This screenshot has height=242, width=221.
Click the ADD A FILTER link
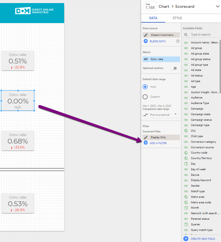[158, 143]
